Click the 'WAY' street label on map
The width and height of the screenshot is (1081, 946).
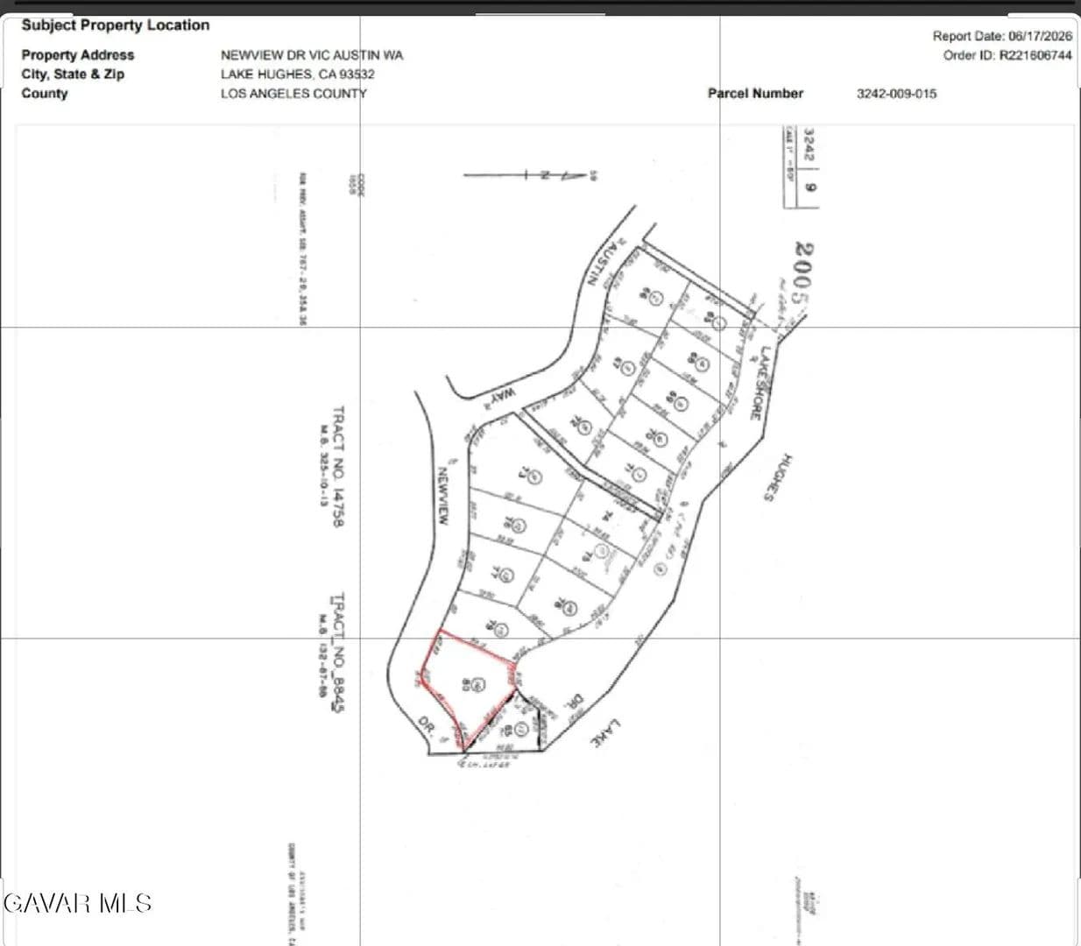[x=503, y=396]
